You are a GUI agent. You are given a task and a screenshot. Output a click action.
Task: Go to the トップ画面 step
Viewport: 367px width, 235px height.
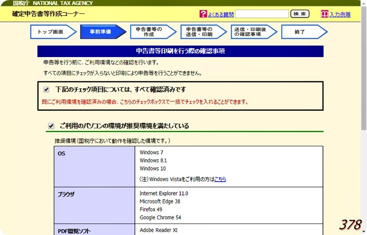point(53,32)
